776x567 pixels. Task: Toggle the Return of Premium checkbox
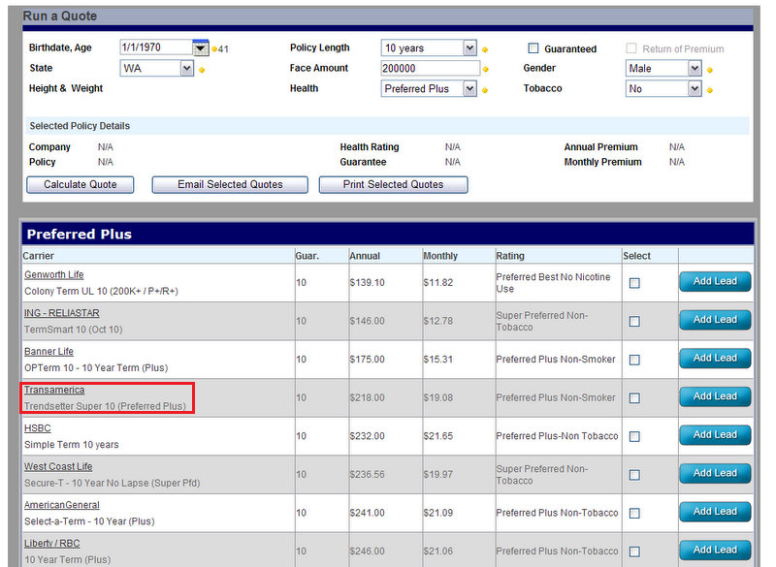coord(631,47)
